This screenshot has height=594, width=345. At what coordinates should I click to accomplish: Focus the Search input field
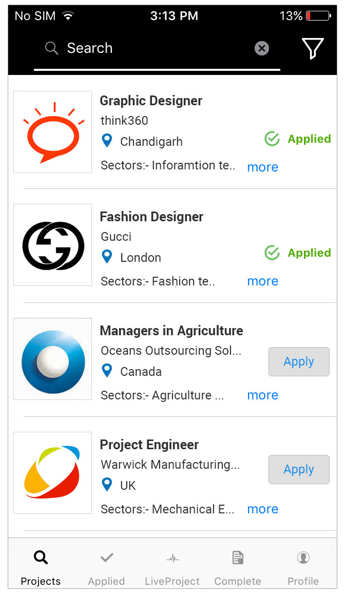coord(154,48)
